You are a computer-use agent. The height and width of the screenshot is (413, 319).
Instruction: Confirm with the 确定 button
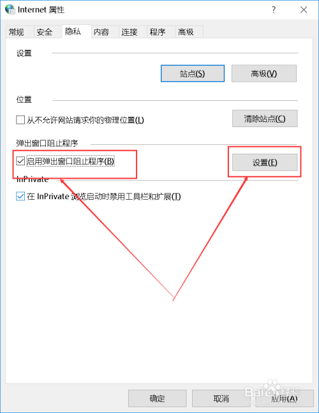[x=158, y=398]
